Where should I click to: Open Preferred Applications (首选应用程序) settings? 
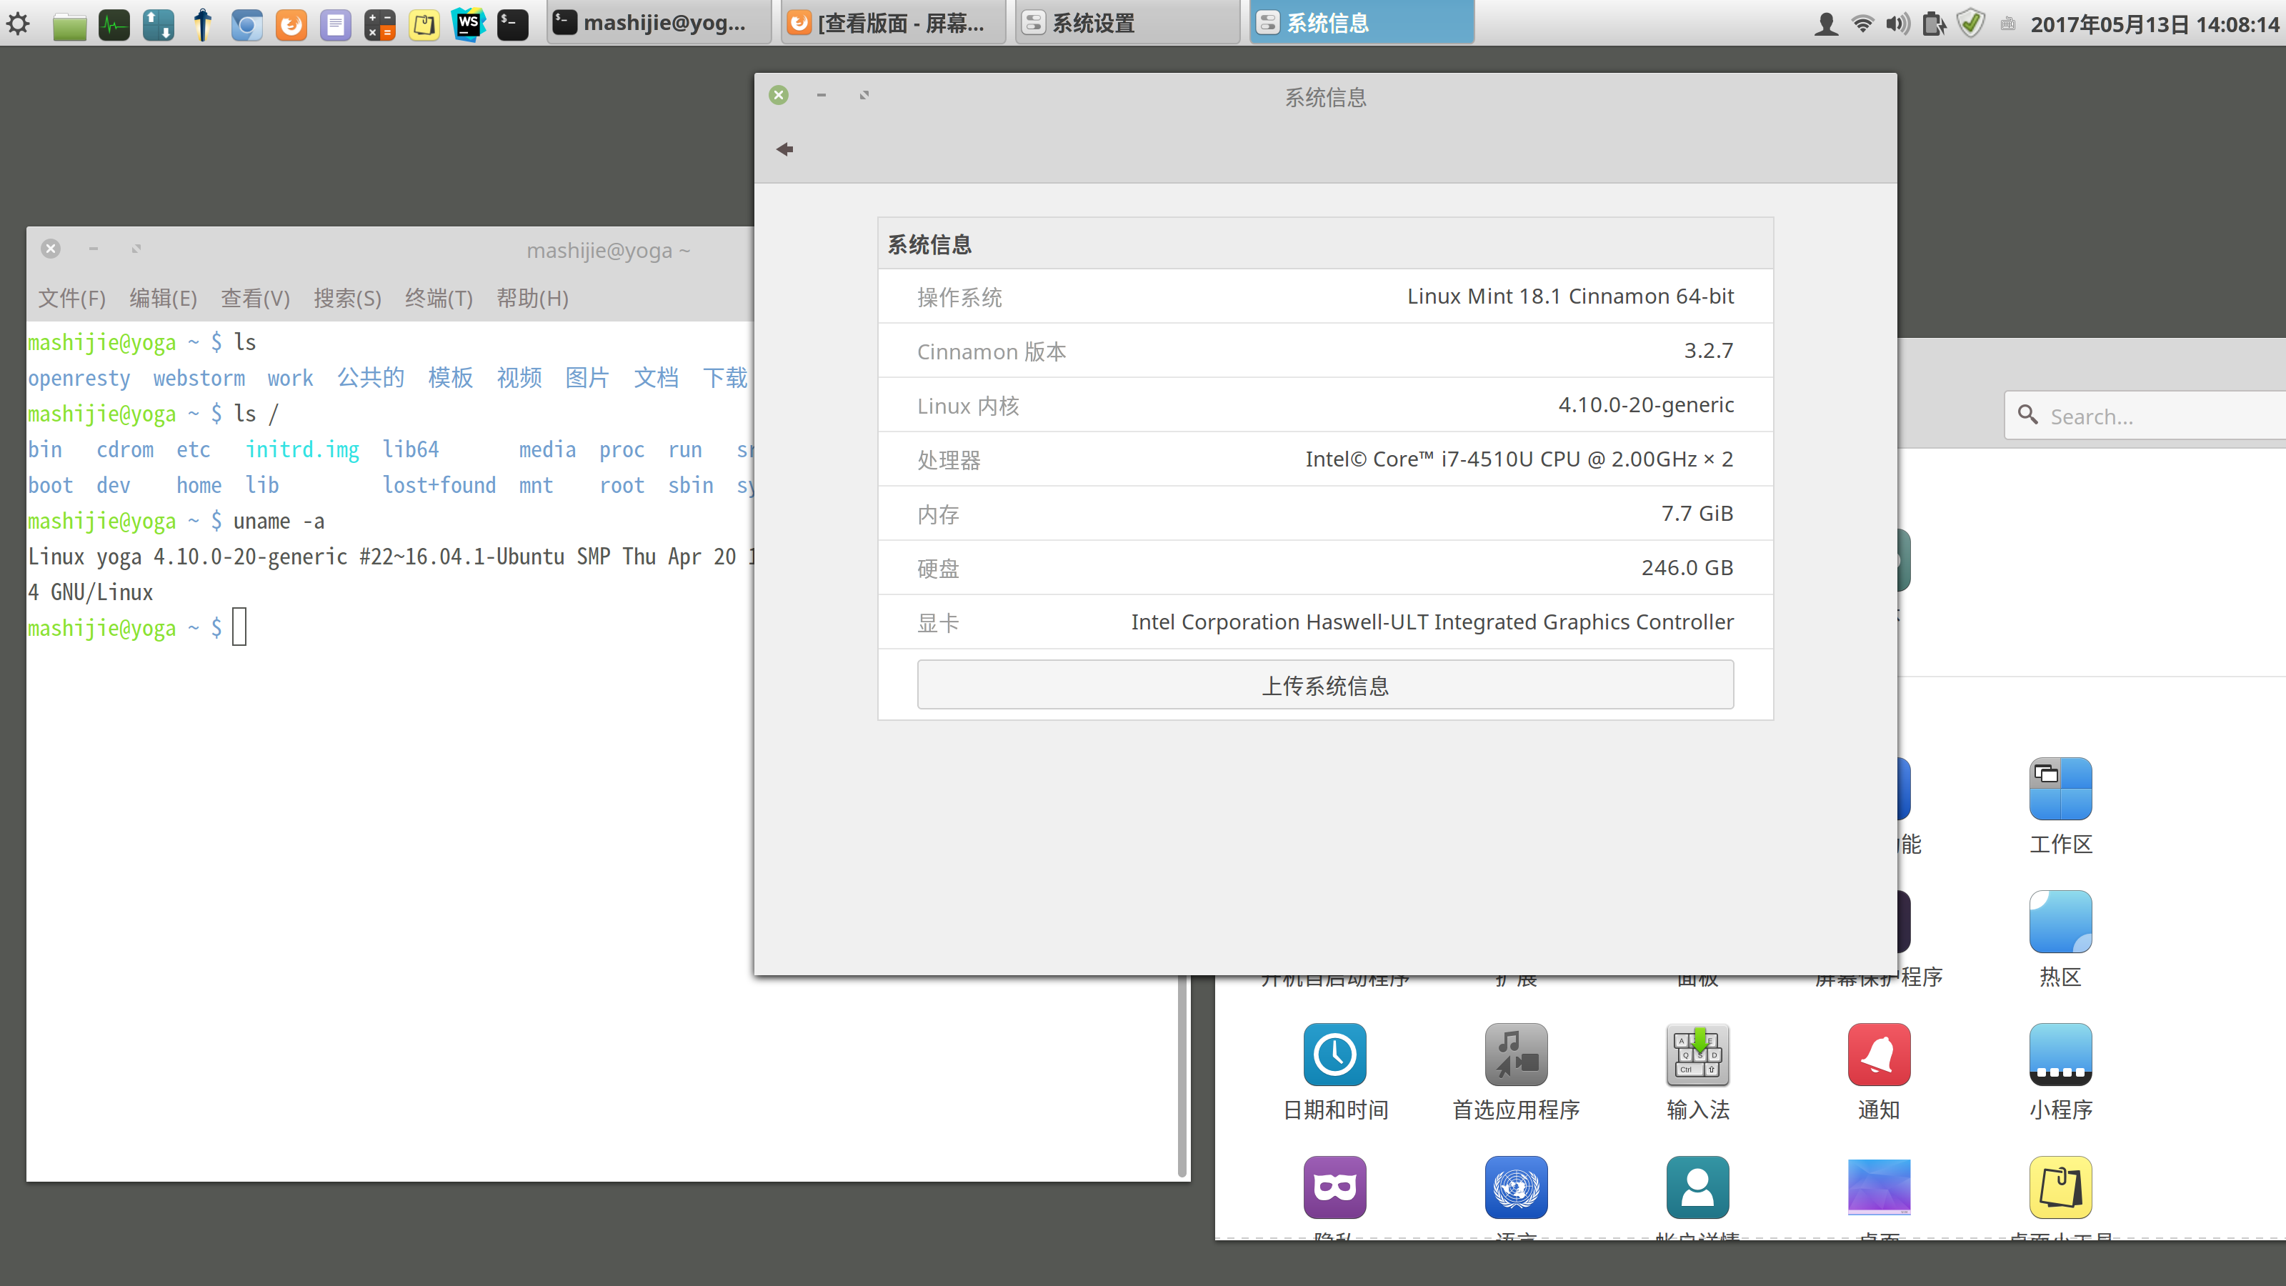coord(1516,1072)
